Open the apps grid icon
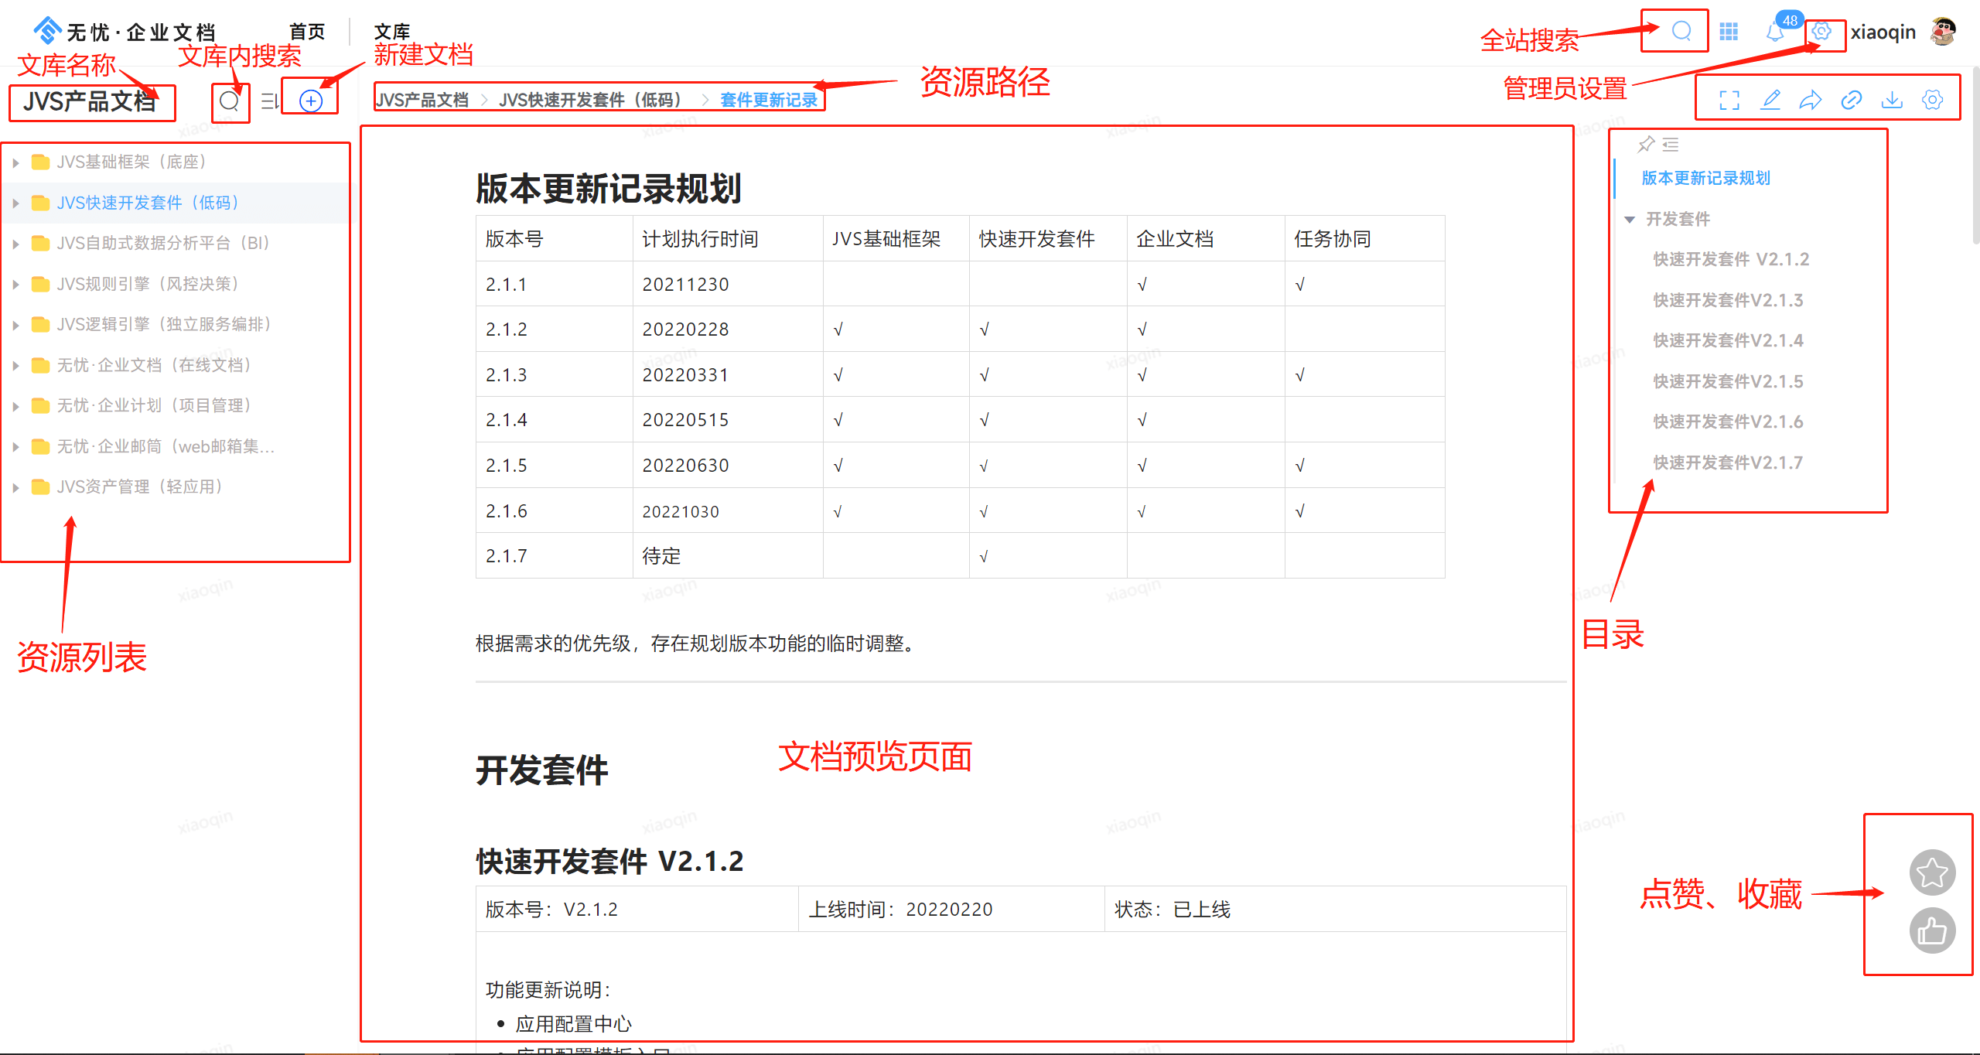1980x1055 pixels. click(1729, 32)
